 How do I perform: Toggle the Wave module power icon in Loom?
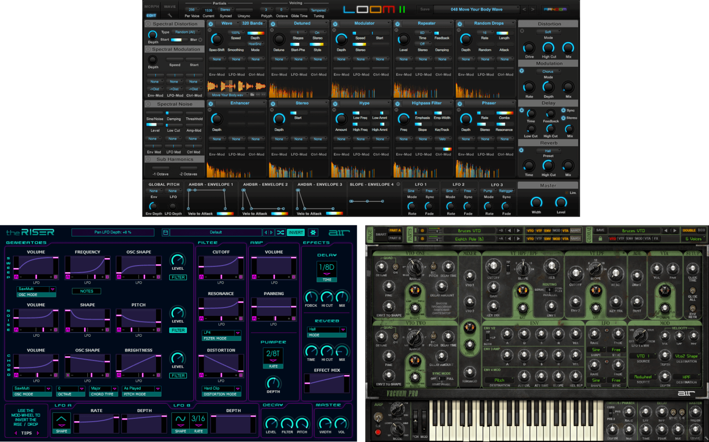[211, 24]
